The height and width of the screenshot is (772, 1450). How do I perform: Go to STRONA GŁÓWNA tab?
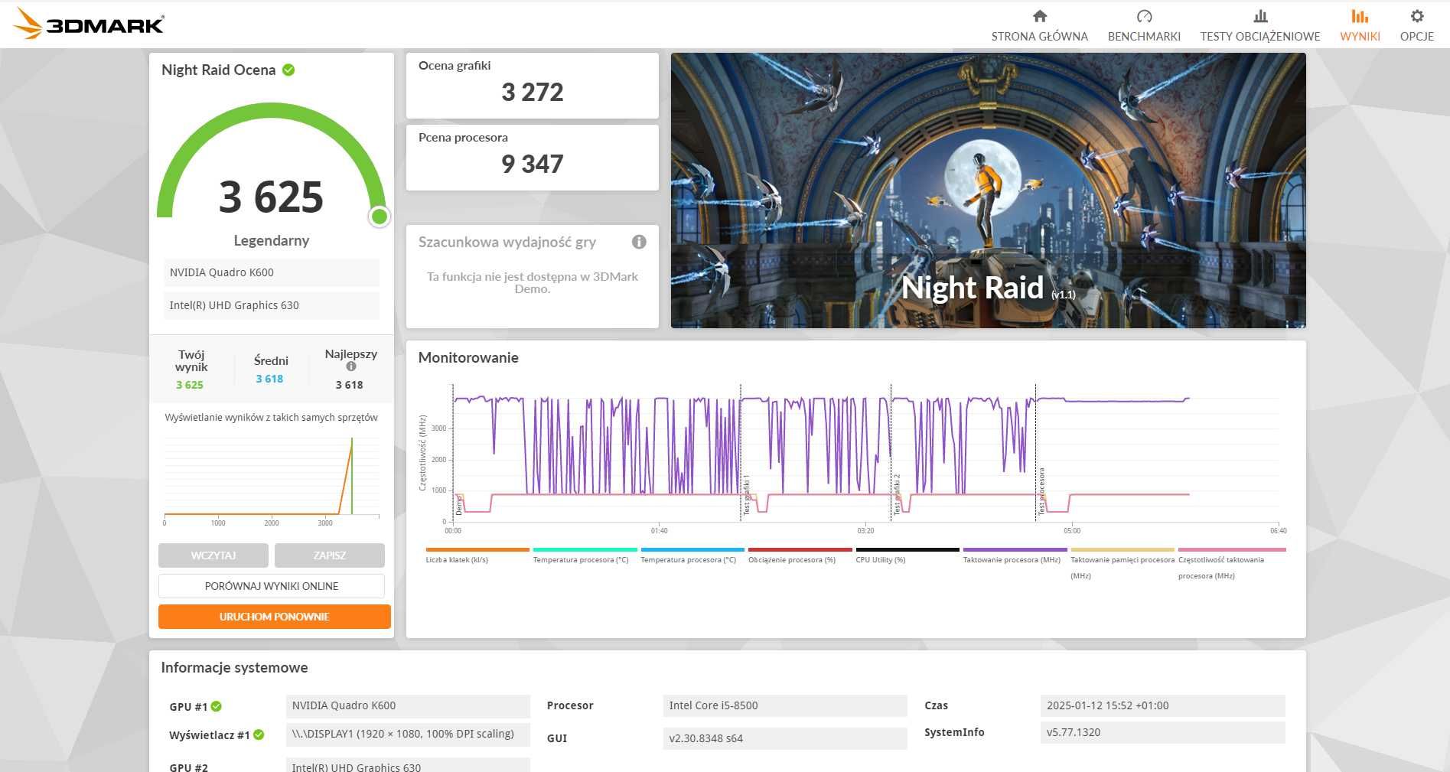pyautogui.click(x=1039, y=36)
